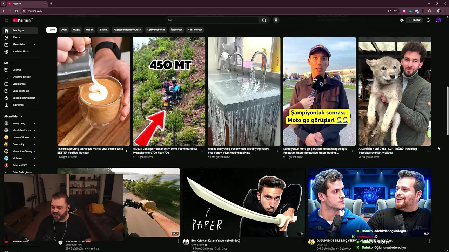Go back using browser back arrow

click(x=4, y=11)
